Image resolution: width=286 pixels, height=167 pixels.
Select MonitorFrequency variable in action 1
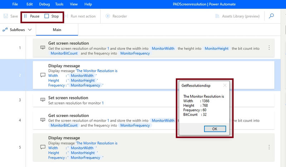[135, 54]
